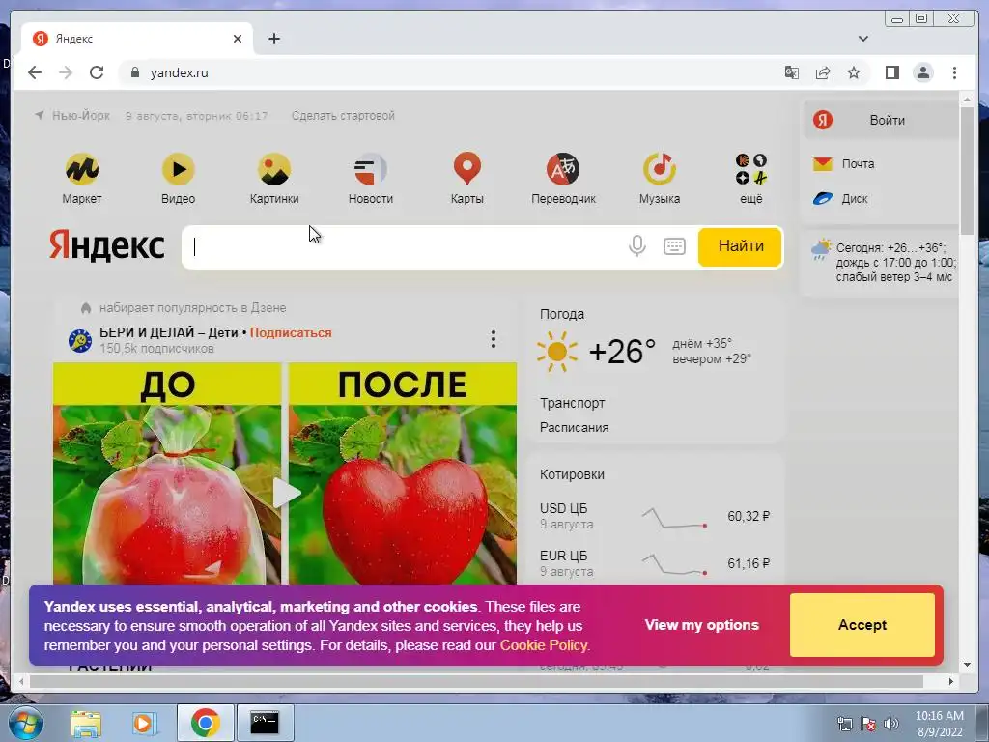
Task: Open the Cookie Policy link
Action: click(544, 645)
